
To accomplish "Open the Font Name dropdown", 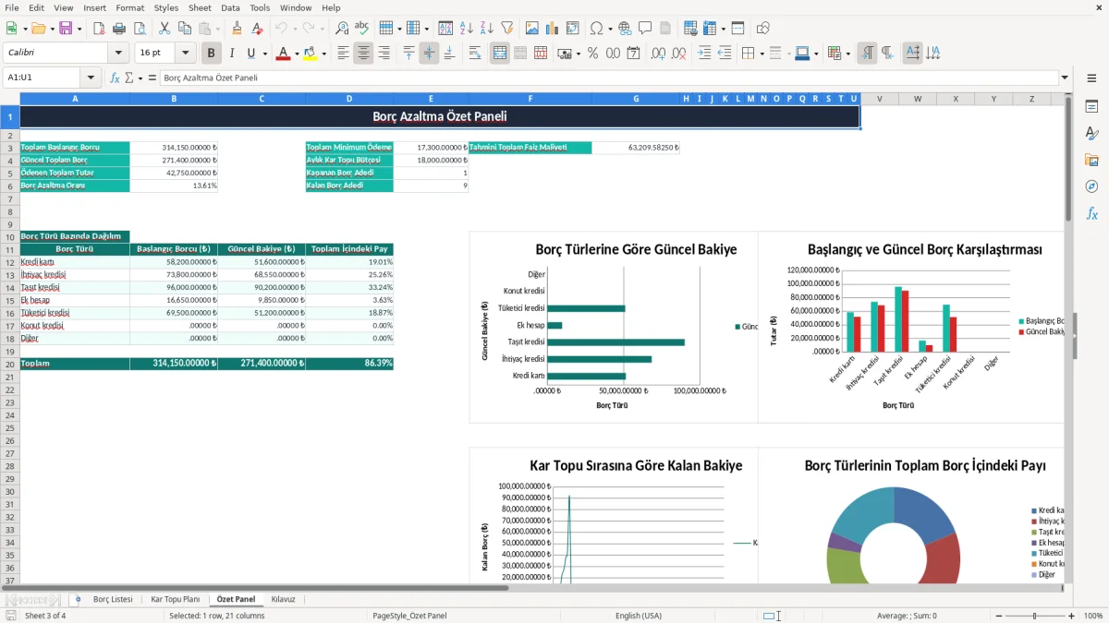I will (118, 54).
